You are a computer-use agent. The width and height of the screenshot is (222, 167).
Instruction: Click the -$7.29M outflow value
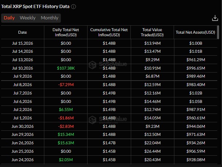pos(66,85)
